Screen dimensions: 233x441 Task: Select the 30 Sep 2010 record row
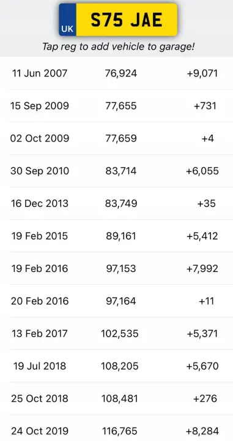pyautogui.click(x=116, y=171)
